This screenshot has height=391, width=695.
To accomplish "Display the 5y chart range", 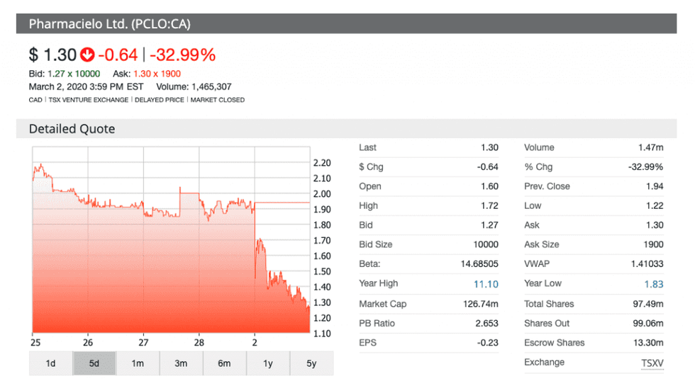I will 311,363.
